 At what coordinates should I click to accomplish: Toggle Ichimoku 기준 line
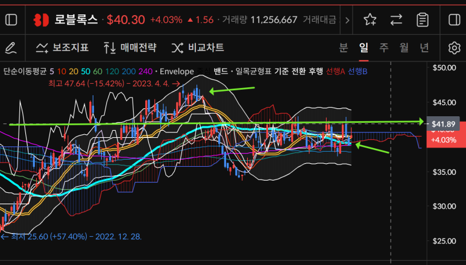click(281, 71)
